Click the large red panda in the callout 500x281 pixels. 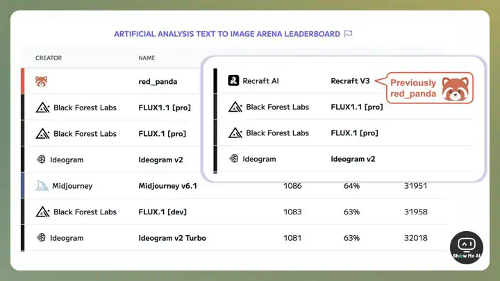coord(456,89)
